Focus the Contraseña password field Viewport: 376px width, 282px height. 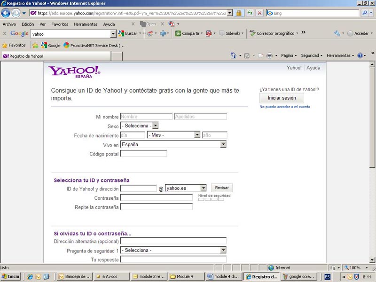(x=157, y=197)
